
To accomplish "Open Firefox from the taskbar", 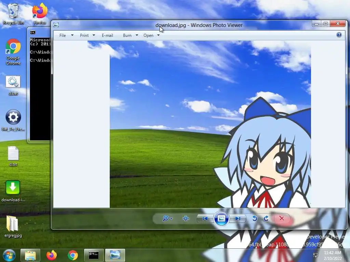I will tap(52, 255).
